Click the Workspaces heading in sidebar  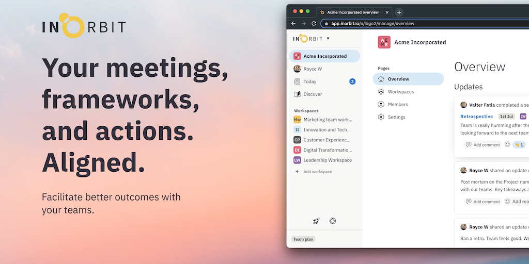click(306, 111)
